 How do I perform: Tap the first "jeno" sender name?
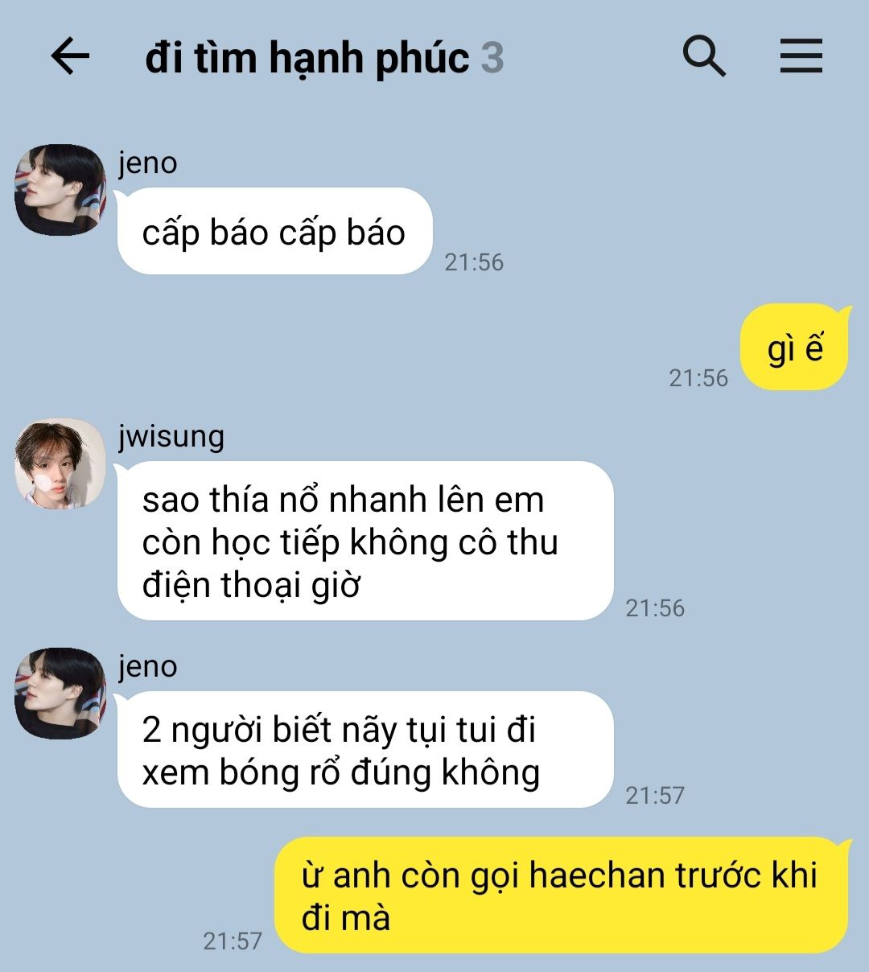pyautogui.click(x=148, y=163)
